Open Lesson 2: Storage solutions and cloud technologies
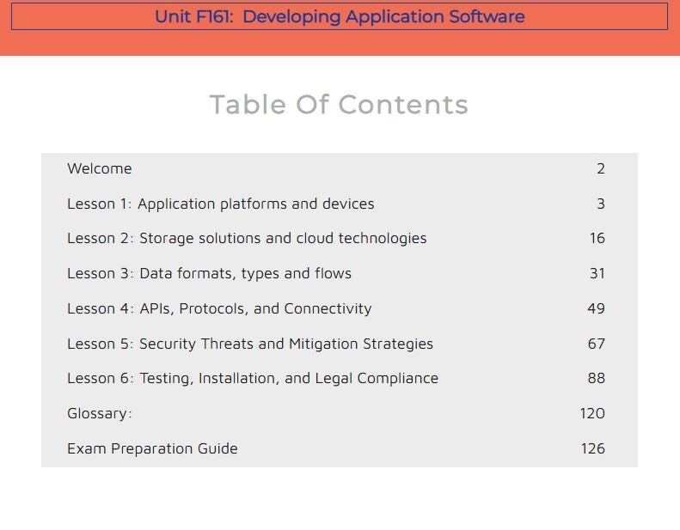 tap(247, 238)
